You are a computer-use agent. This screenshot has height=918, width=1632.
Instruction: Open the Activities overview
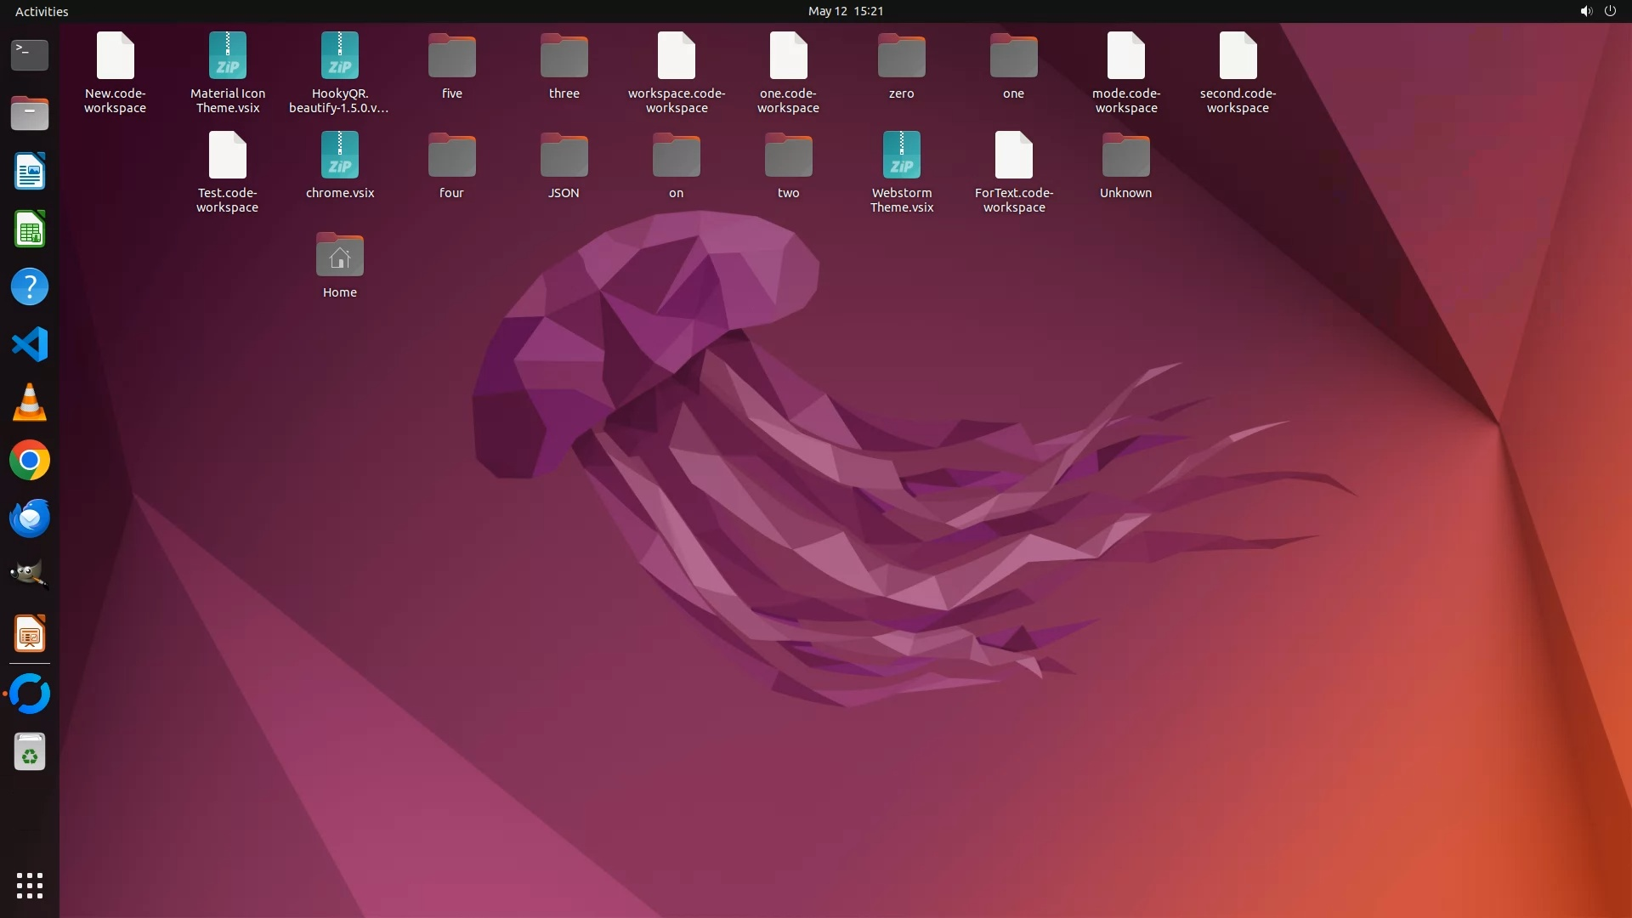pos(42,11)
